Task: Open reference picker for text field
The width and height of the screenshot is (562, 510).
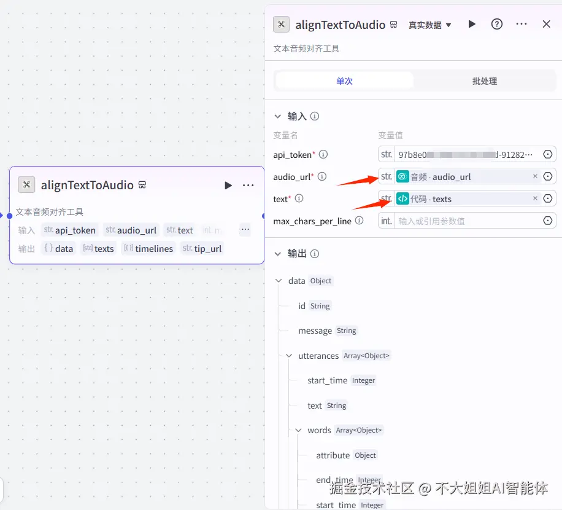Action: (548, 198)
